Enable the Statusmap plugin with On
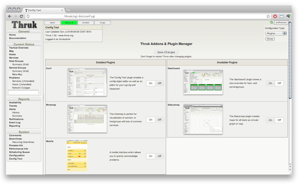 tap(270, 120)
